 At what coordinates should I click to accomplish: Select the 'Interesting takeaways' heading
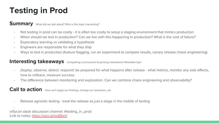tap(37, 61)
